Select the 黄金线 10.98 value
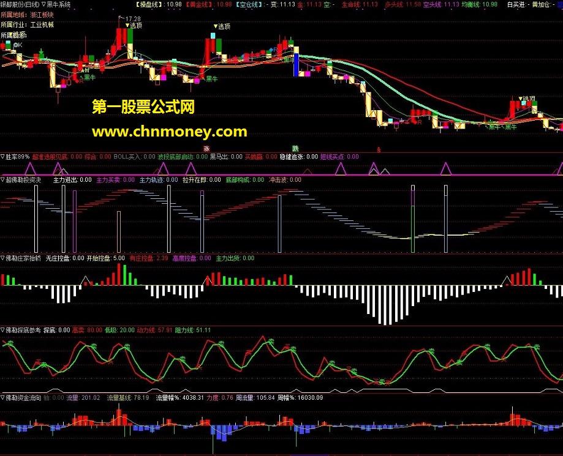 point(209,5)
